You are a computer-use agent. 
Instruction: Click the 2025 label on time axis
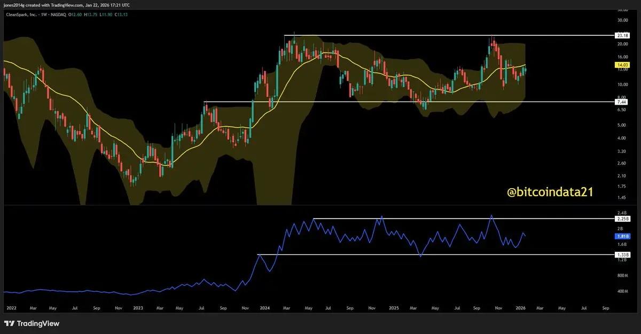(393, 308)
